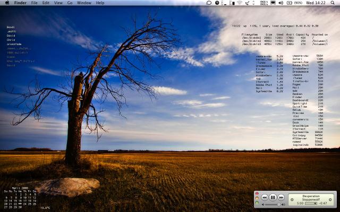Skip to next track in iTunes mini player
340x212 pixels.
281,197
